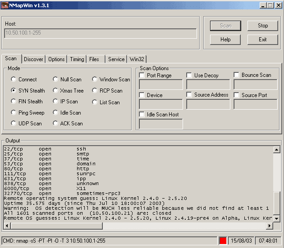Switch to the Timing tab

pyautogui.click(x=77, y=59)
